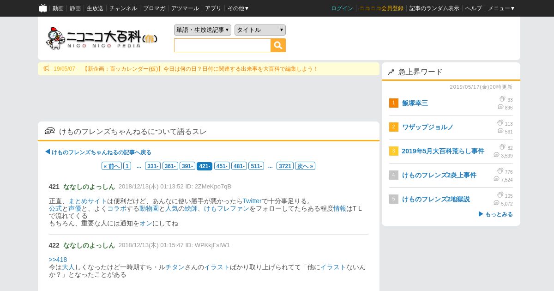Image resolution: width=554 pixels, height=291 pixels.
Task: Click the rank 4 grey badge
Action: pyautogui.click(x=393, y=175)
